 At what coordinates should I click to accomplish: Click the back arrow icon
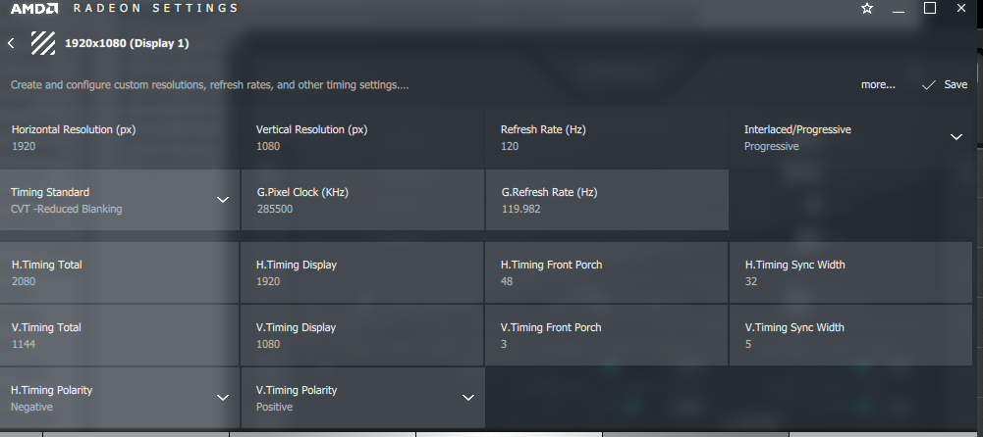click(11, 43)
